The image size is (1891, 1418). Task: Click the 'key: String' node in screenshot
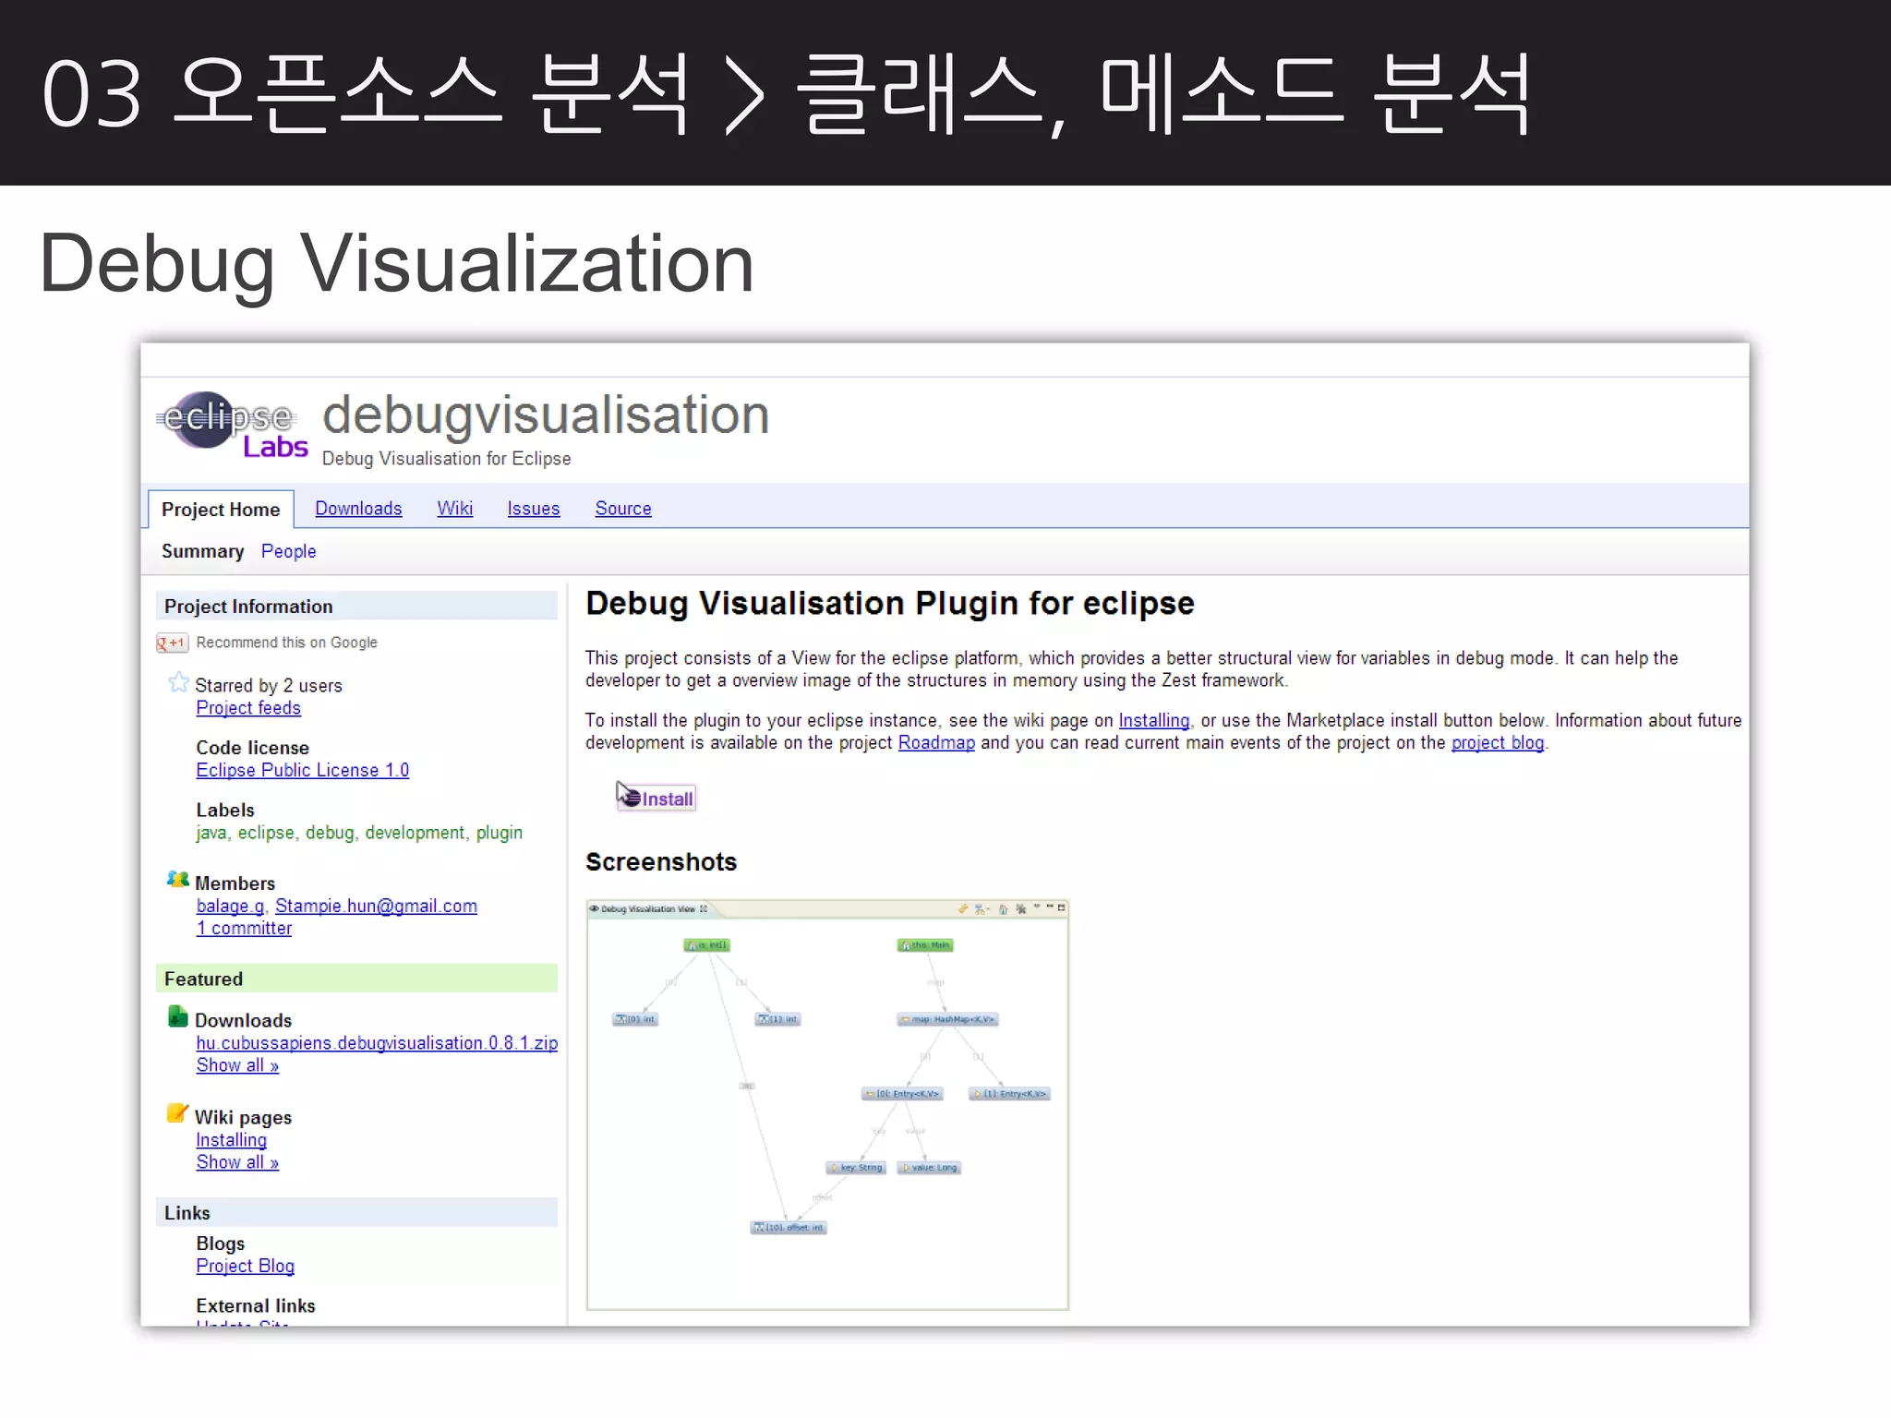(856, 1168)
